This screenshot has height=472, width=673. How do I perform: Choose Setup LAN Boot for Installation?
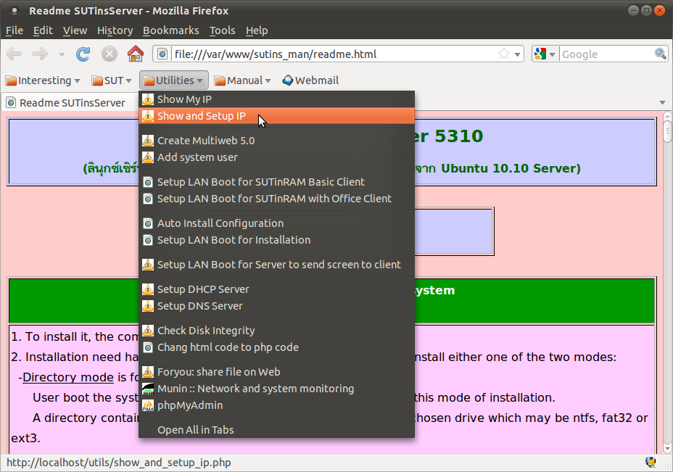click(276, 240)
